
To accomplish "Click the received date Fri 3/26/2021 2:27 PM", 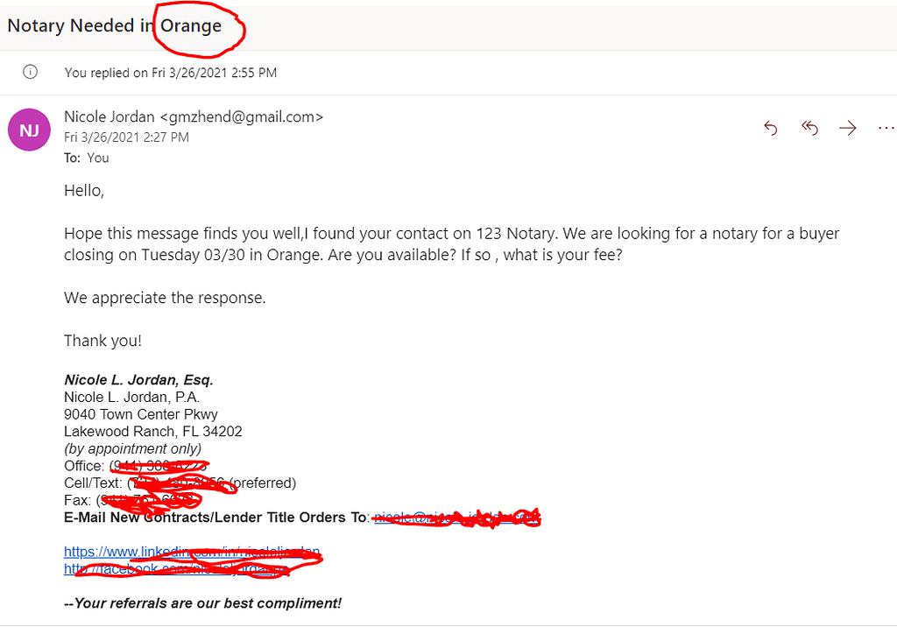I will tap(126, 137).
